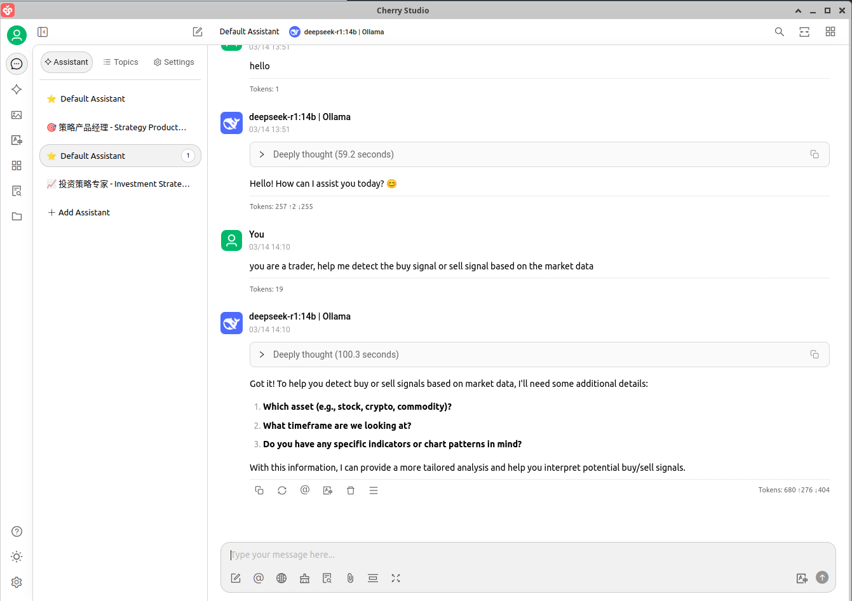Attach a file with the paperclip icon
The height and width of the screenshot is (601, 852).
coord(350,578)
